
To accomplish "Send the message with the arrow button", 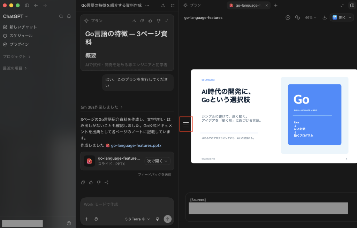I will (168, 219).
